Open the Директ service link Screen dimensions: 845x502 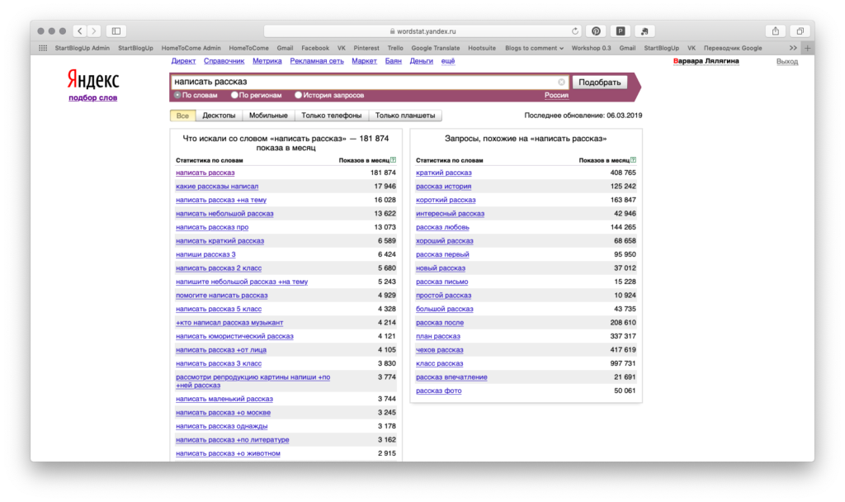pyautogui.click(x=183, y=61)
